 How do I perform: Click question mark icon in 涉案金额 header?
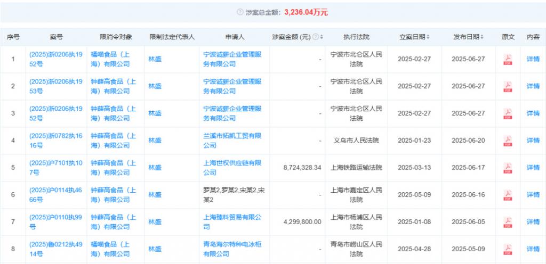click(315, 37)
